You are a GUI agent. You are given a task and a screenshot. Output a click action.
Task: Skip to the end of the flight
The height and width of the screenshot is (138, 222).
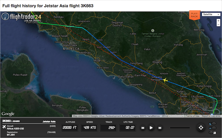pyautogui.click(x=160, y=128)
